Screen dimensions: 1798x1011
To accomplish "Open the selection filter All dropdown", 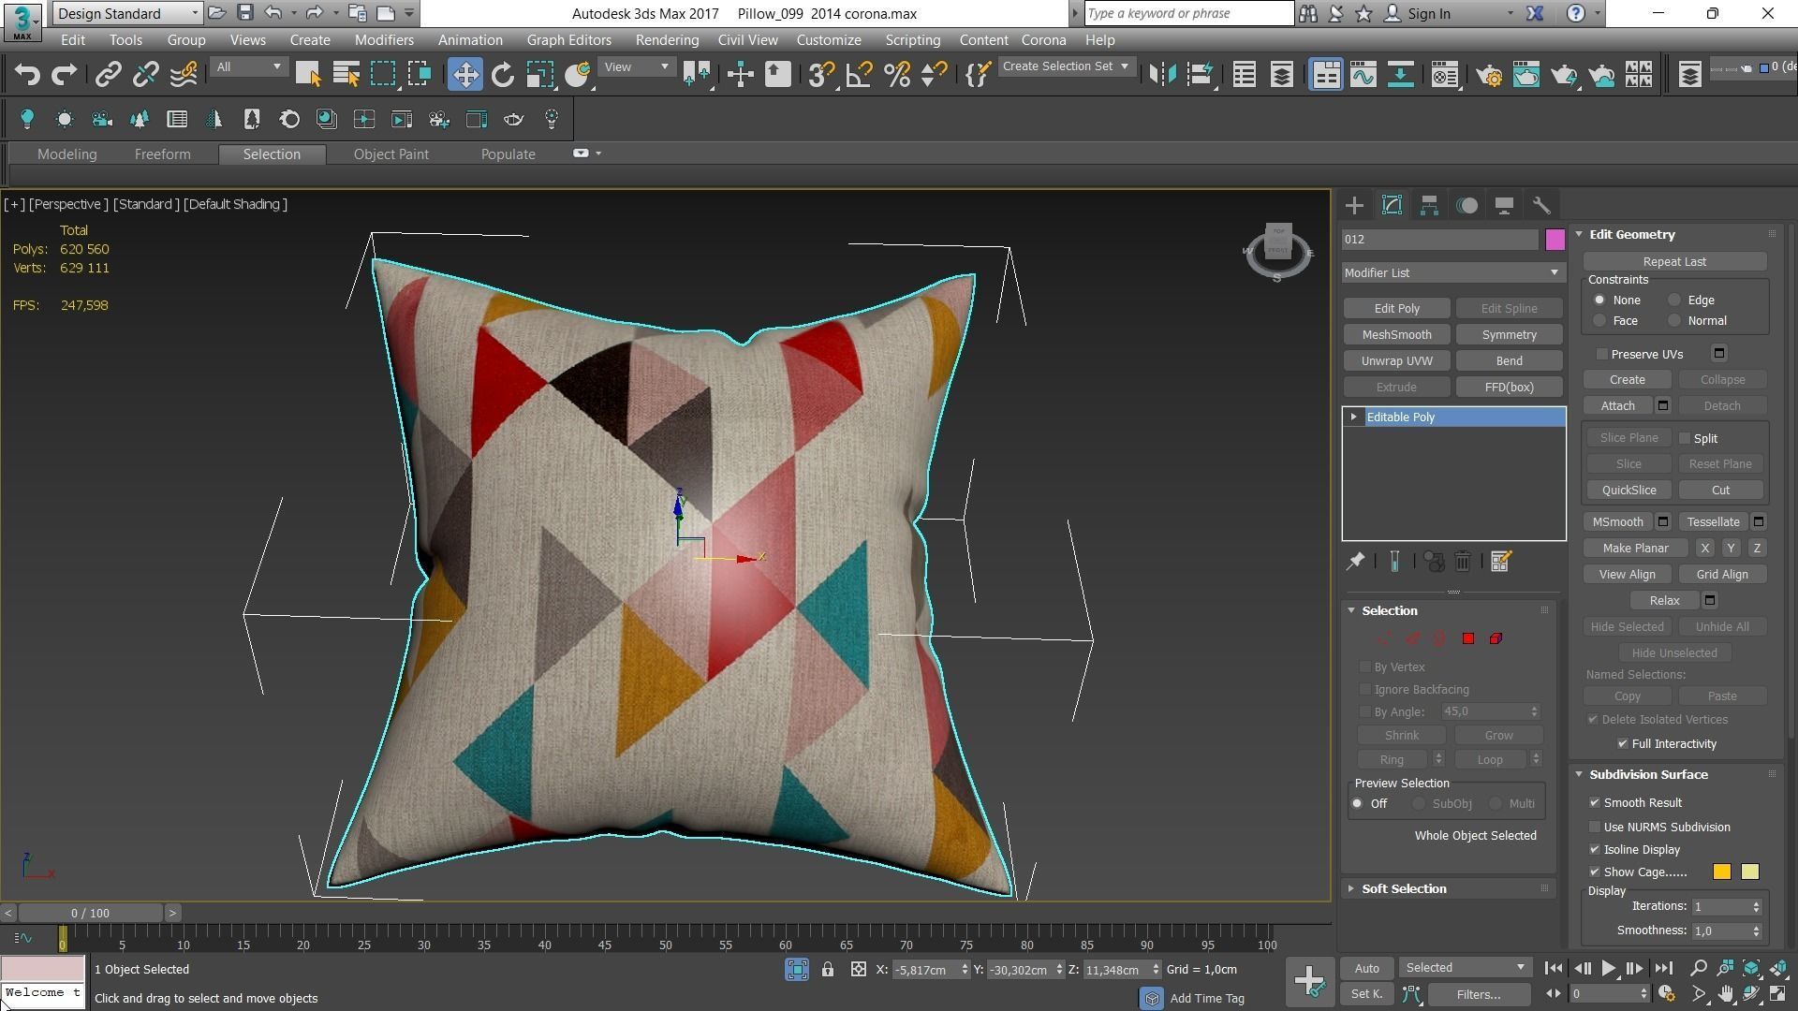I will click(248, 67).
